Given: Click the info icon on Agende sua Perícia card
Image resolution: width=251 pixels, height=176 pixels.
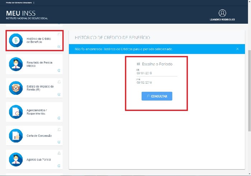Looking at the screenshot, I should (59, 166).
